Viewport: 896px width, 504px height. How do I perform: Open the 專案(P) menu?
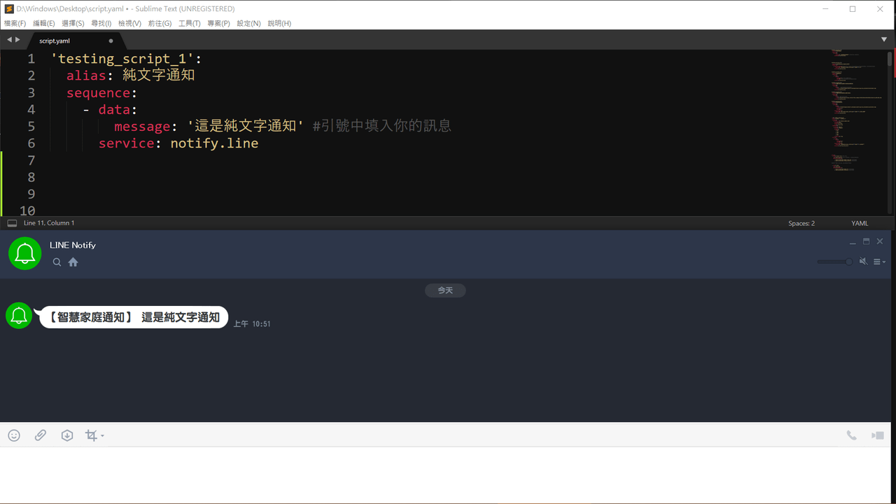(x=218, y=23)
